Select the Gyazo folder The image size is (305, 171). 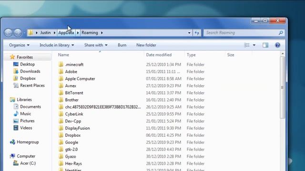pyautogui.click(x=71, y=156)
